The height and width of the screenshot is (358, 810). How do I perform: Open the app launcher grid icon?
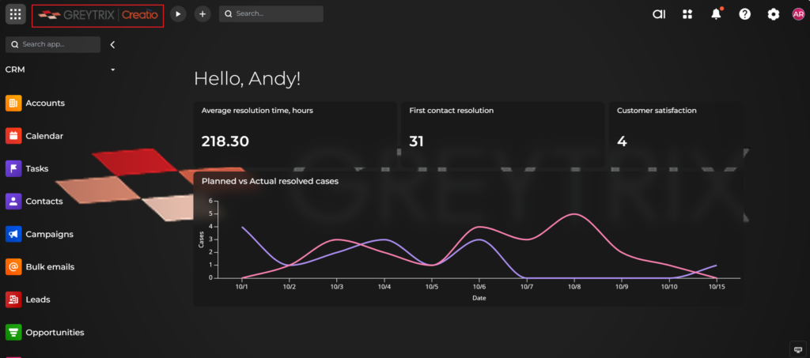point(16,14)
